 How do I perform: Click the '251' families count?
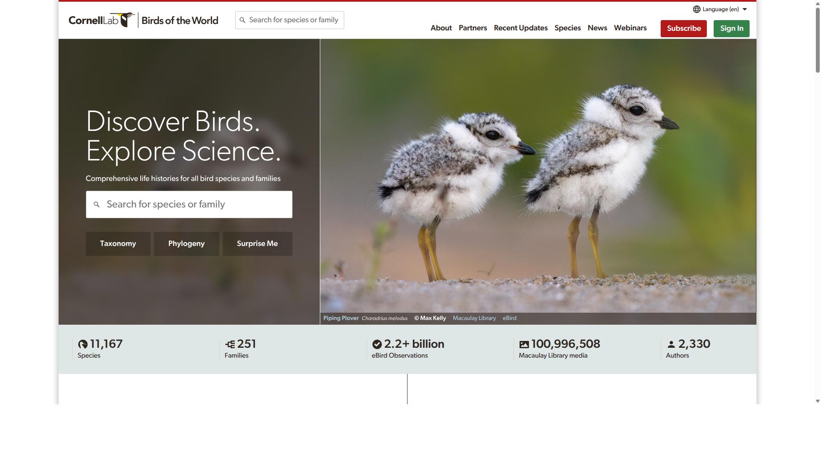tap(246, 344)
